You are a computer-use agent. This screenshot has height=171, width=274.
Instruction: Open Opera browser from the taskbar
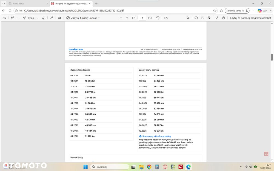coord(165,167)
